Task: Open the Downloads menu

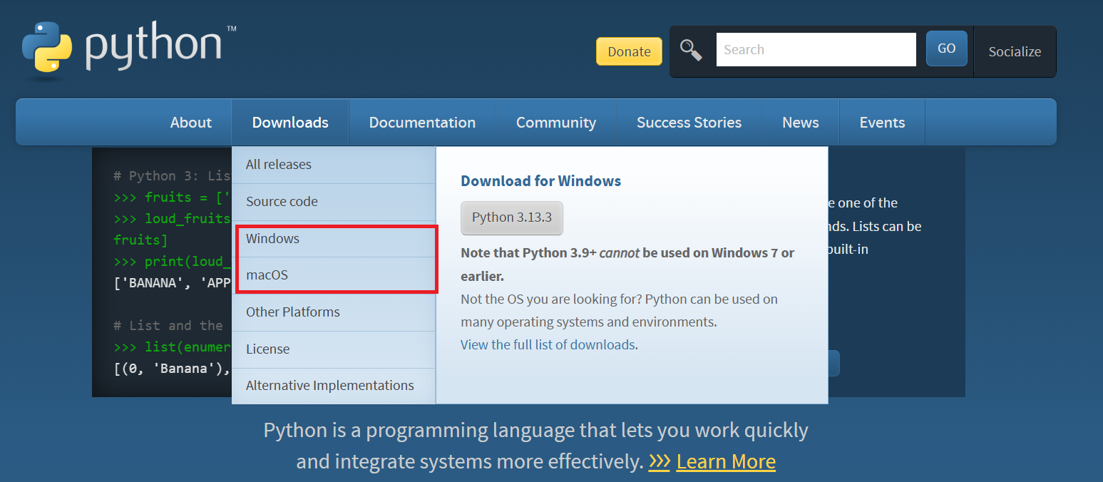Action: pos(290,123)
